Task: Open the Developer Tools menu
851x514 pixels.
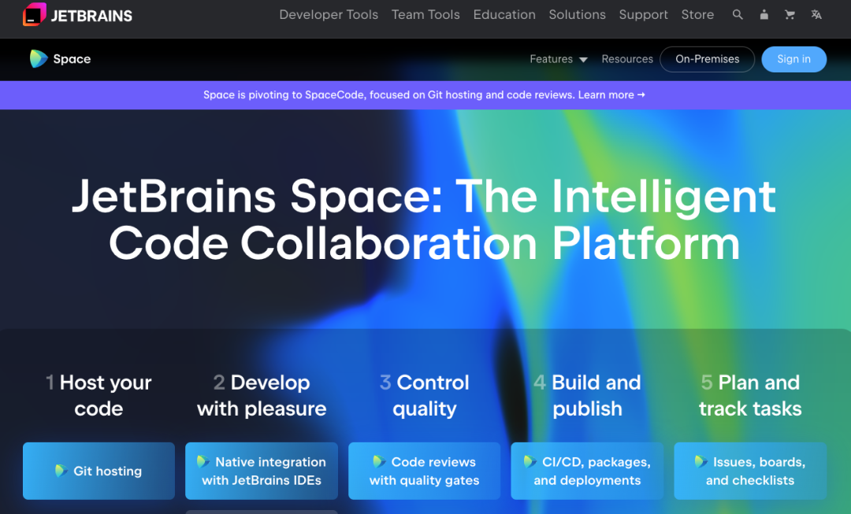Action: click(329, 15)
